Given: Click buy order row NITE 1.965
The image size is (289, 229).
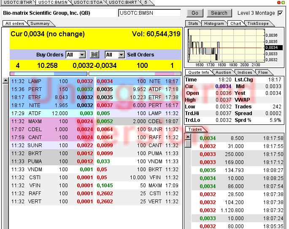Looking at the screenshot, I should [52, 105].
